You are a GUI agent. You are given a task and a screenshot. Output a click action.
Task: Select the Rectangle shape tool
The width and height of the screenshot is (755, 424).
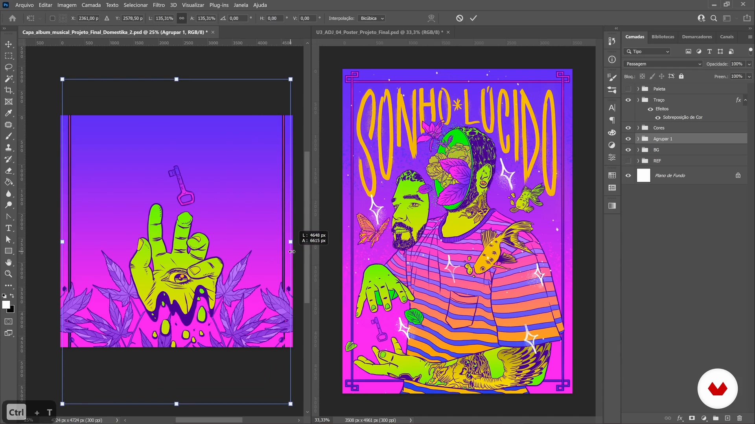point(8,251)
